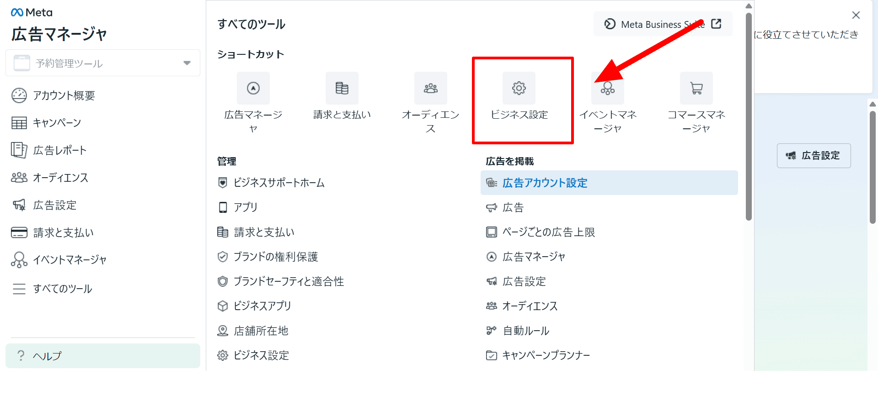The image size is (878, 401).
Task: Open the ビジネス設定 gear shortcut
Action: pyautogui.click(x=519, y=88)
